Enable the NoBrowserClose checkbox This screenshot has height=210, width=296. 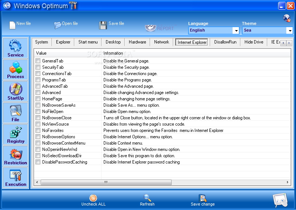38,118
